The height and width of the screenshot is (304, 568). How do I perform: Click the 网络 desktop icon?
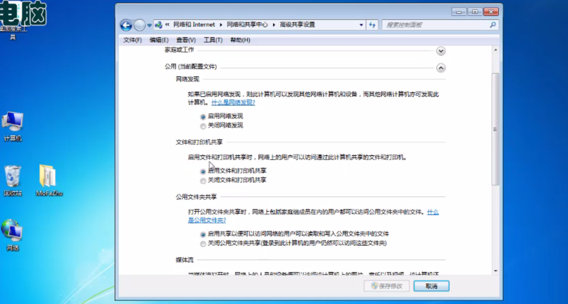tap(12, 235)
